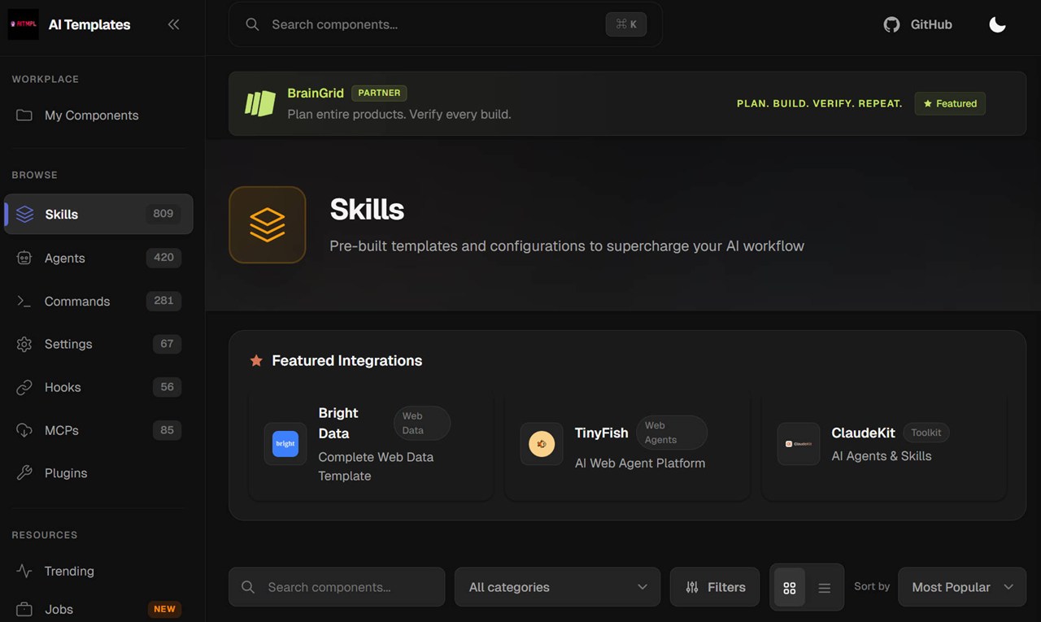The width and height of the screenshot is (1041, 622).
Task: Click the MCPs cloud icon
Action: point(24,430)
